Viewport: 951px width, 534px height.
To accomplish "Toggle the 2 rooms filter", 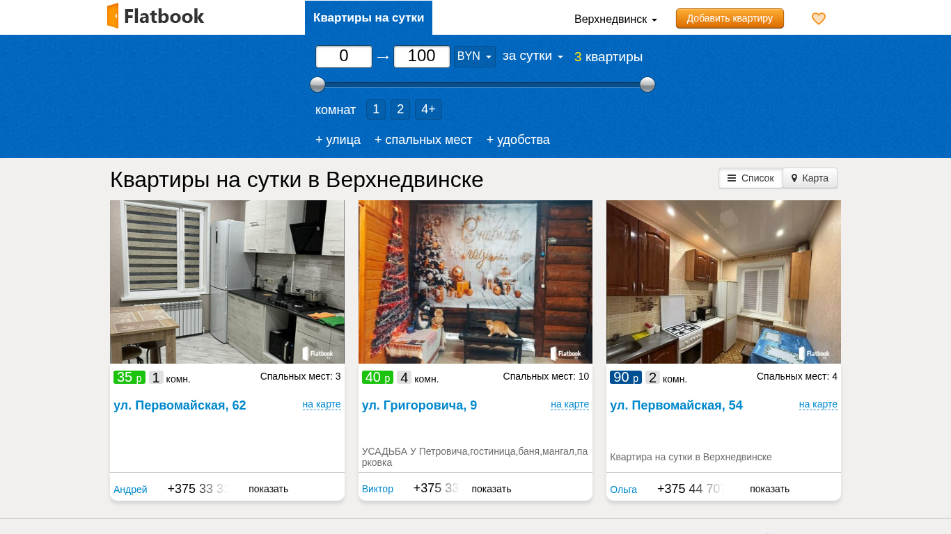I will (400, 109).
